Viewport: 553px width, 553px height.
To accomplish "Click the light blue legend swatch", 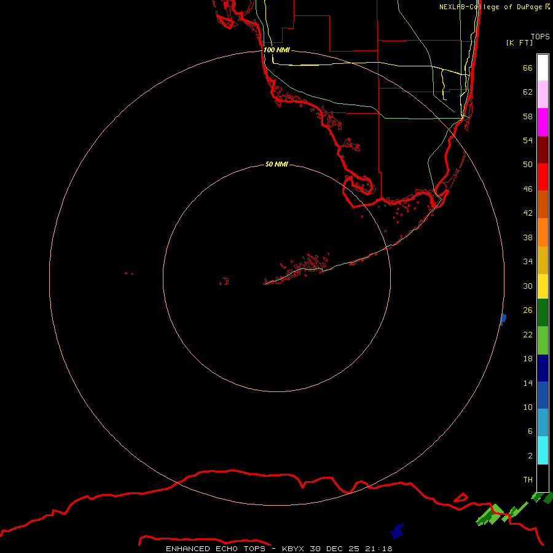I will tap(543, 423).
